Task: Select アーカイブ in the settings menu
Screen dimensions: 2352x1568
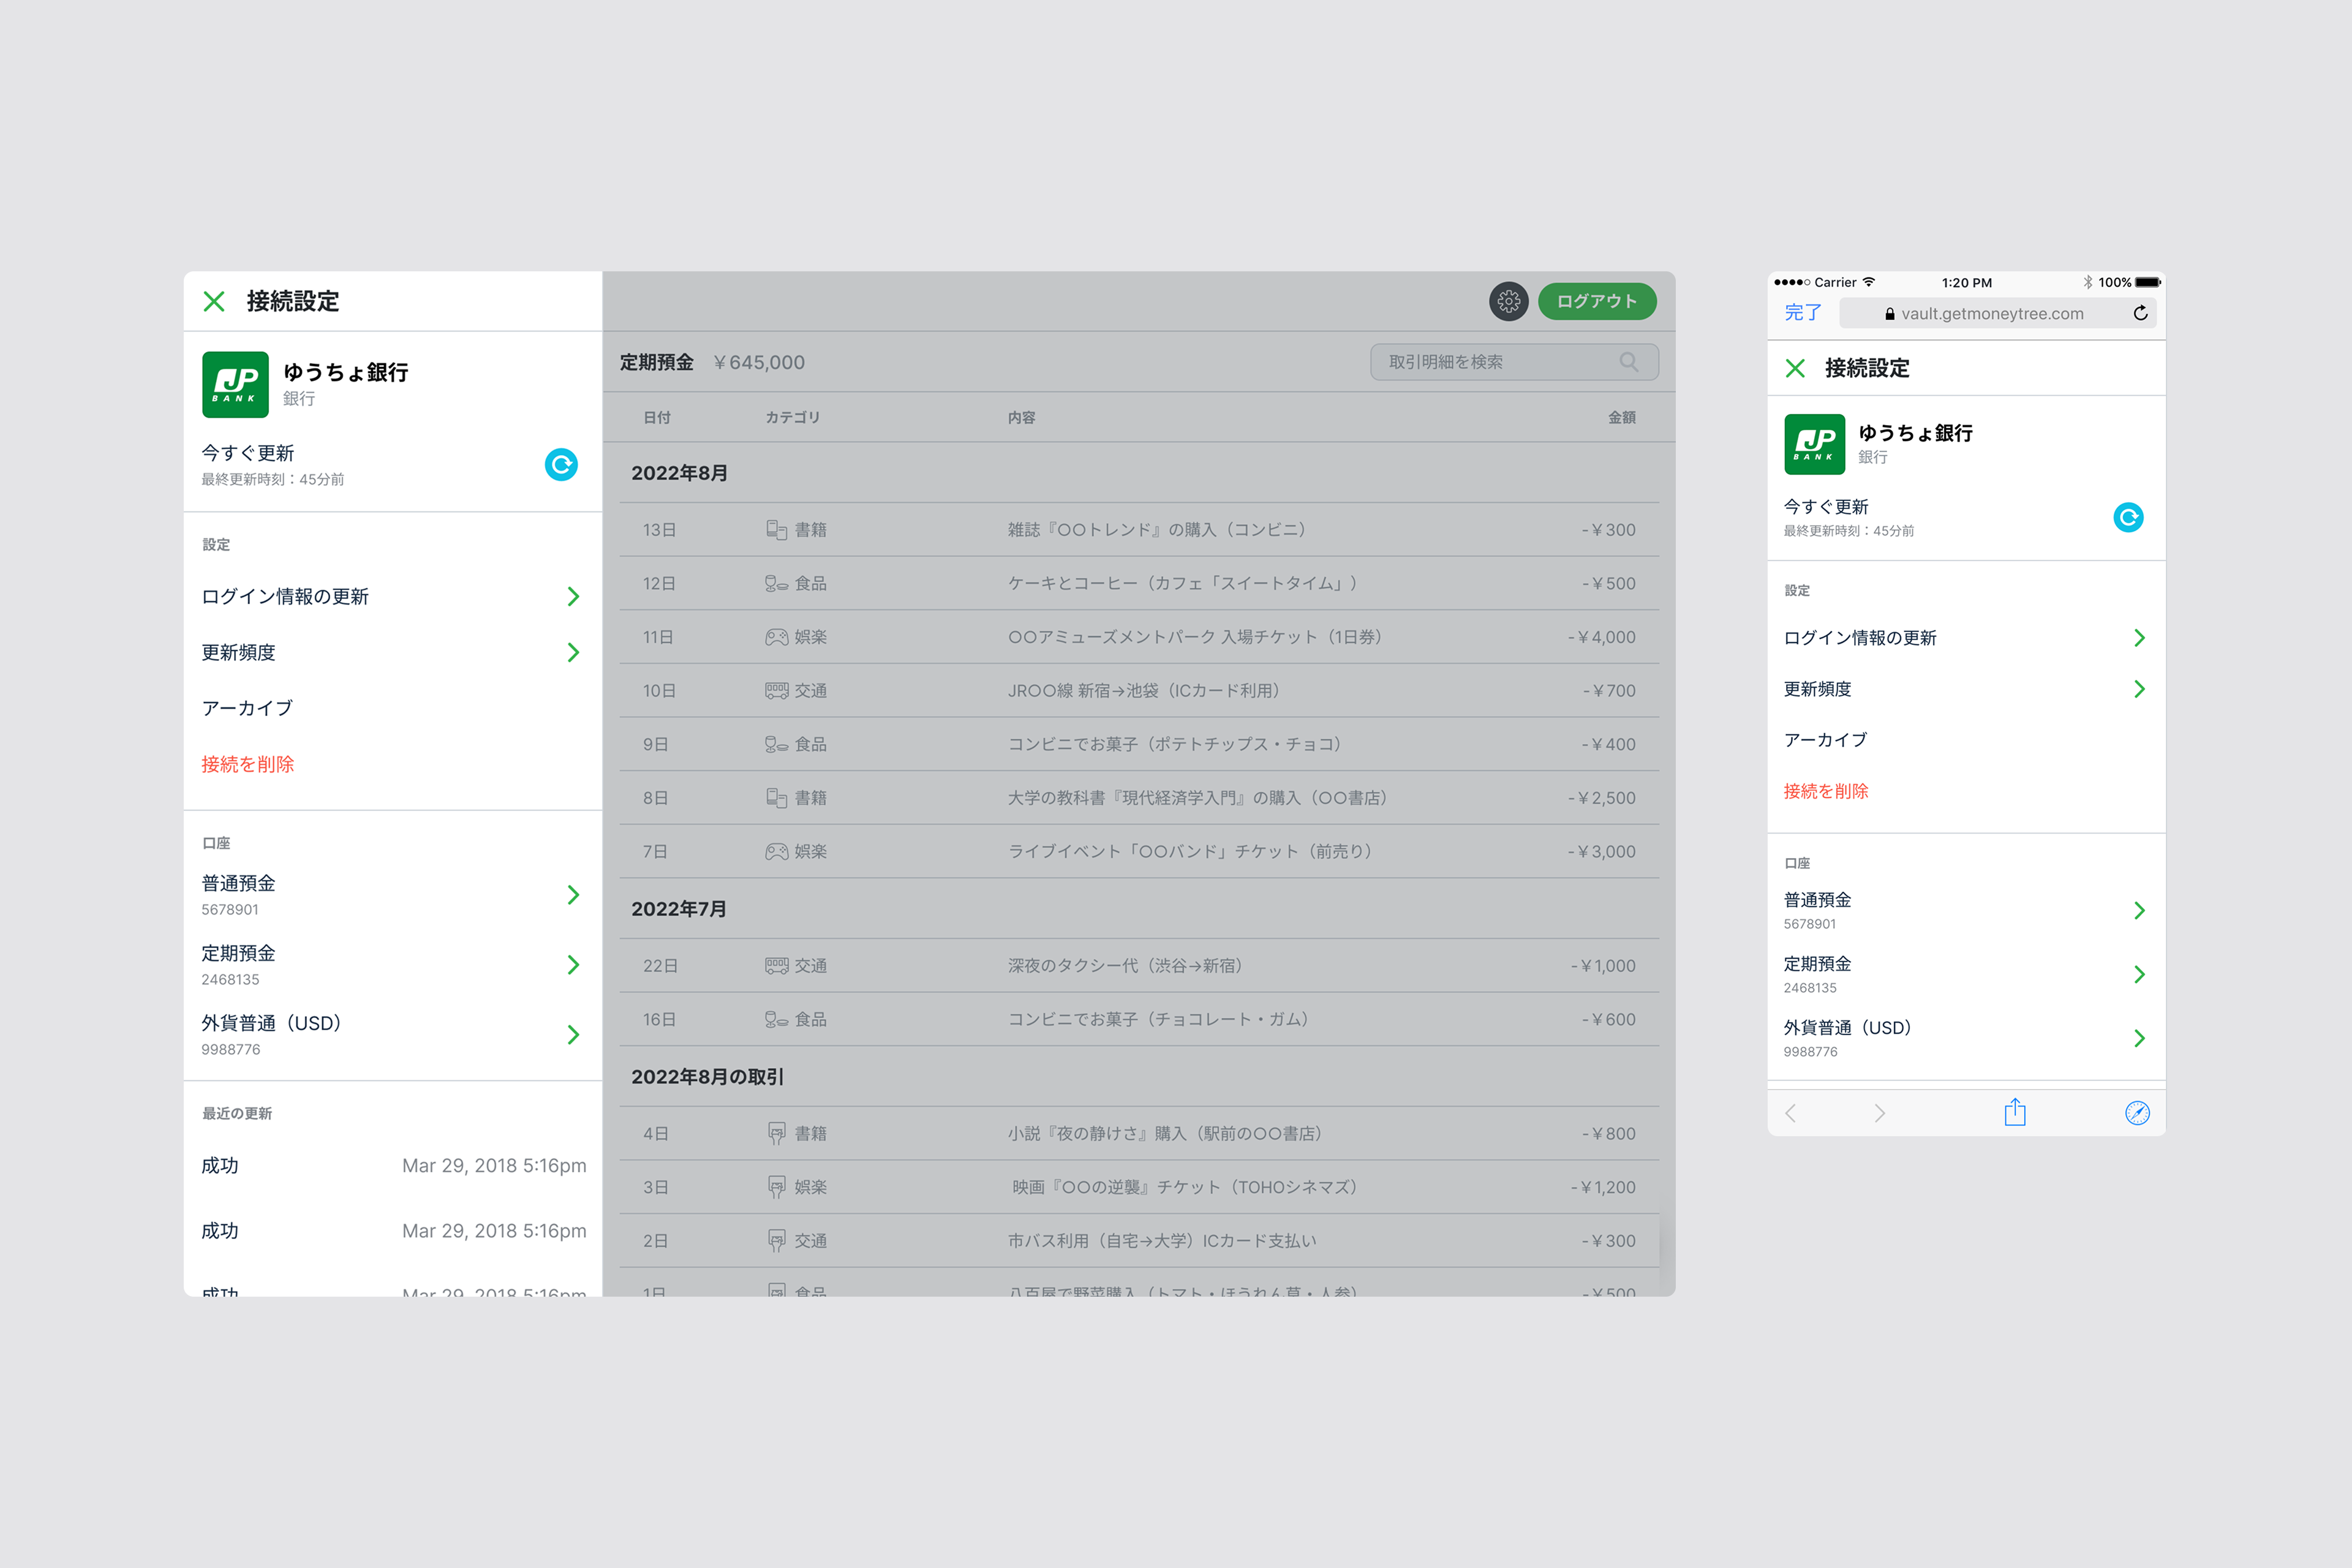Action: click(x=246, y=707)
